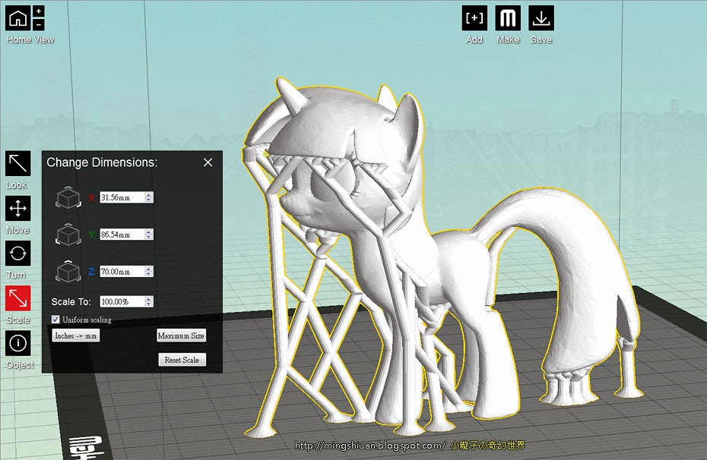Click the Z axis cube icon
Image resolution: width=707 pixels, height=460 pixels.
[68, 272]
